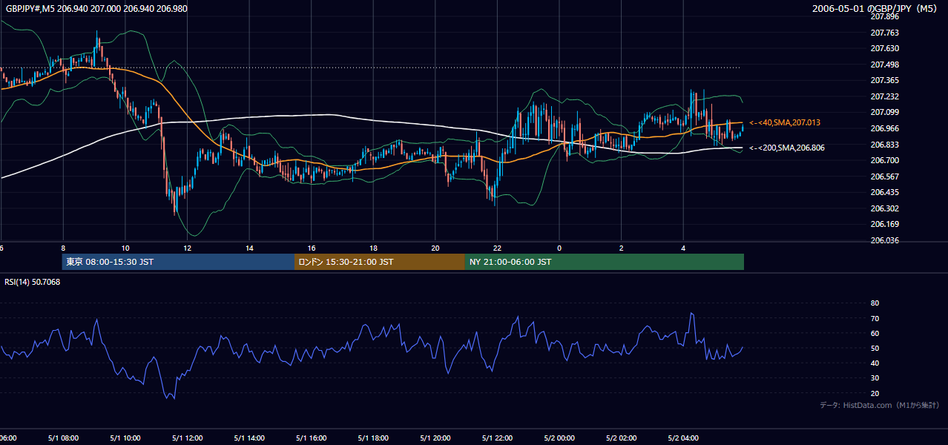The height and width of the screenshot is (445, 948).
Task: Click price axis value 207.232
Action: (x=884, y=96)
